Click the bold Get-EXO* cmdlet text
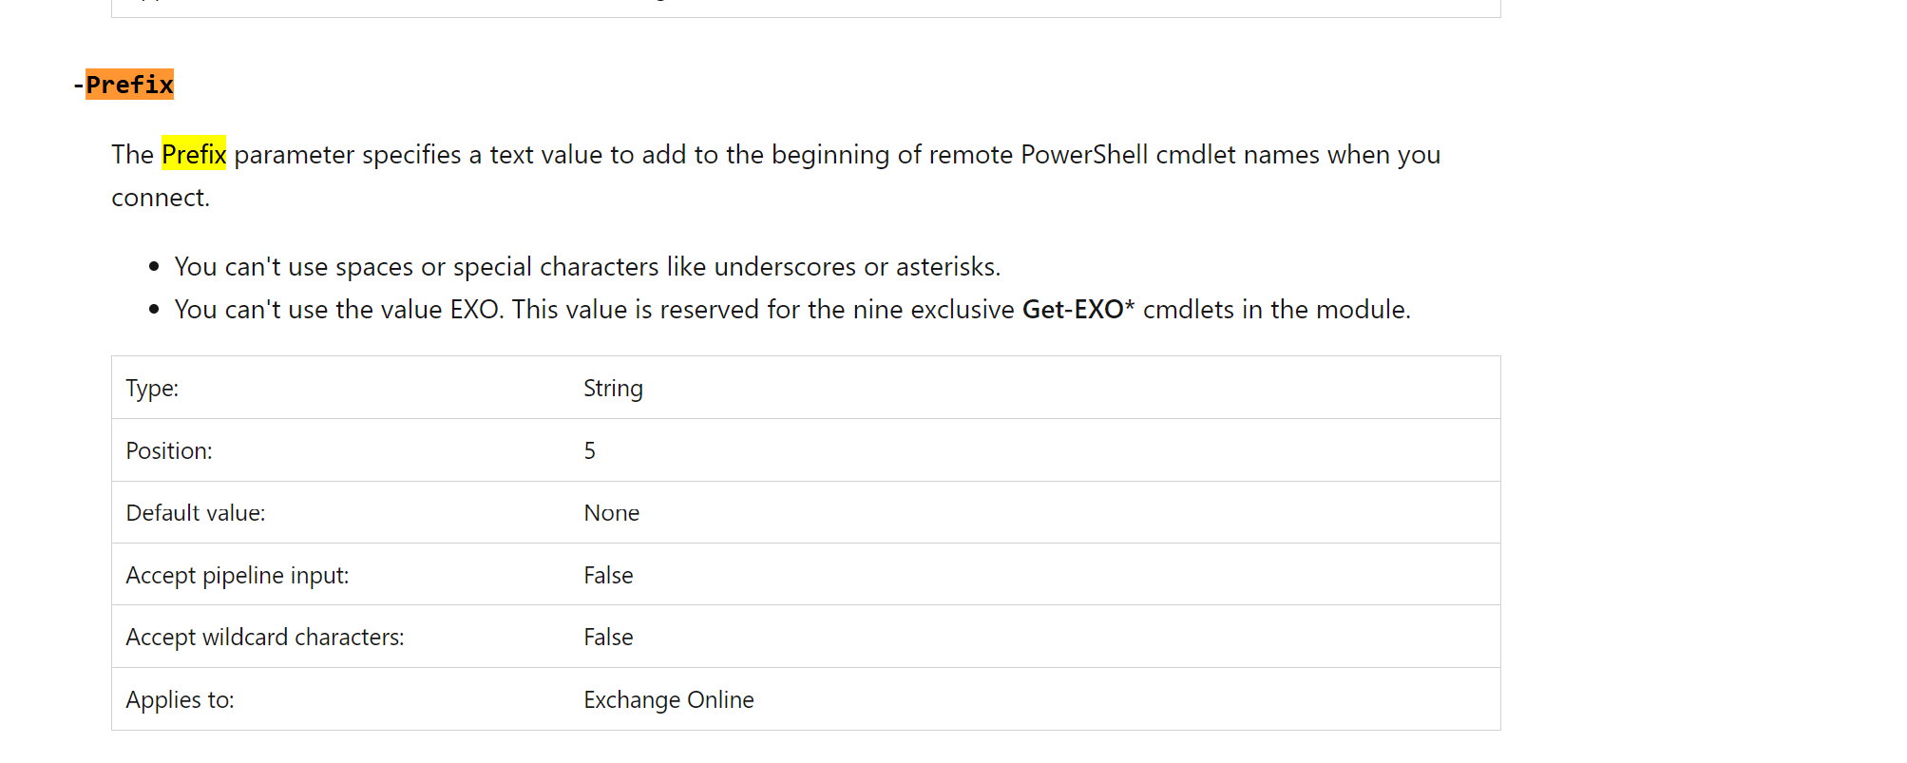The height and width of the screenshot is (763, 1907). point(1078,310)
